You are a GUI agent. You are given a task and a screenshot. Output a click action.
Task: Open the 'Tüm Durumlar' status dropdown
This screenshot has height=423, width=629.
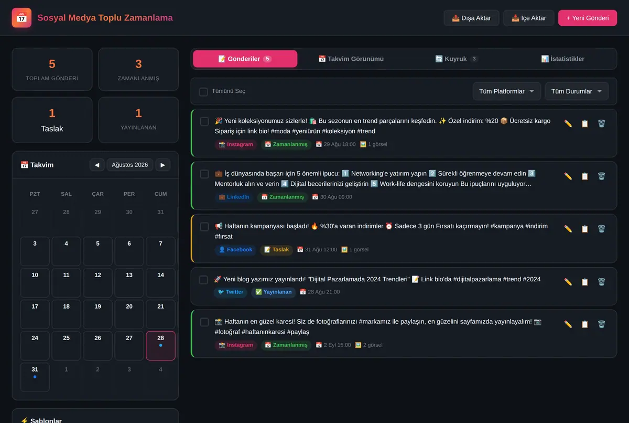577,91
